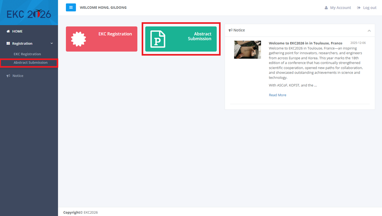Viewport: 382px width, 216px height.
Task: Click the megaphone icon in Notice panel header
Action: (x=230, y=30)
